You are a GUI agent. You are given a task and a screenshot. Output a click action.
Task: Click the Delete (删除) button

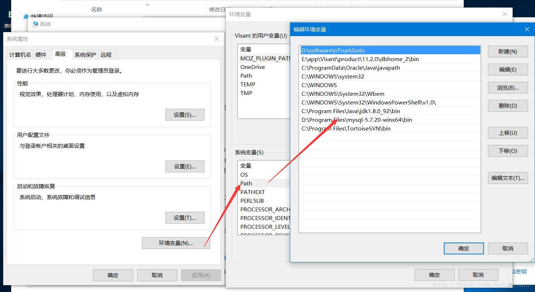507,106
